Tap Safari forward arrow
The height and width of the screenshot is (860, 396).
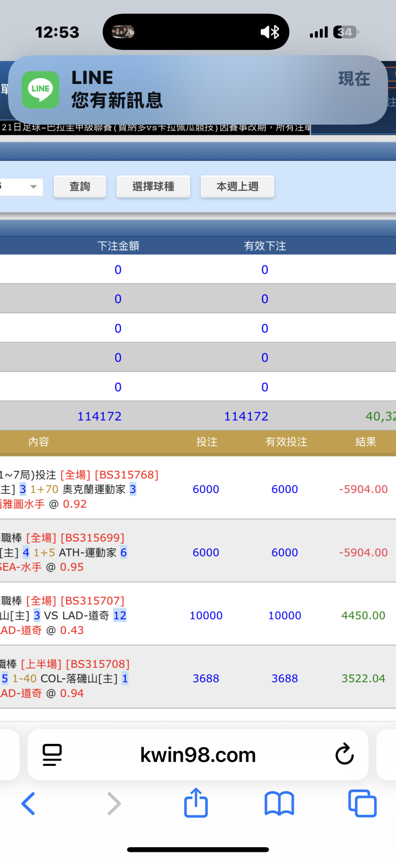tap(114, 804)
